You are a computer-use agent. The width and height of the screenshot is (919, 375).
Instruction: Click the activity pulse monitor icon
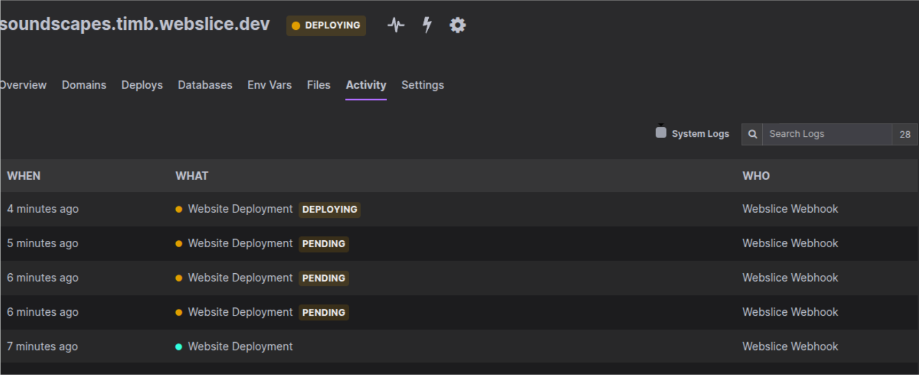click(396, 25)
